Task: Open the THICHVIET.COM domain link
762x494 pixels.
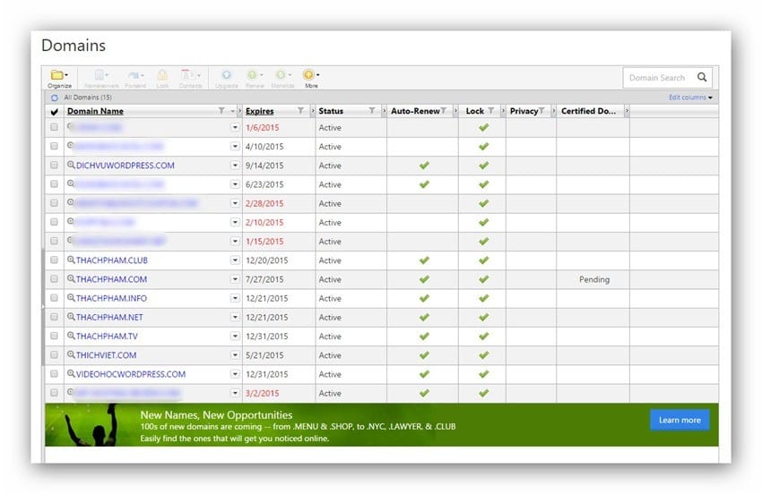Action: click(106, 355)
